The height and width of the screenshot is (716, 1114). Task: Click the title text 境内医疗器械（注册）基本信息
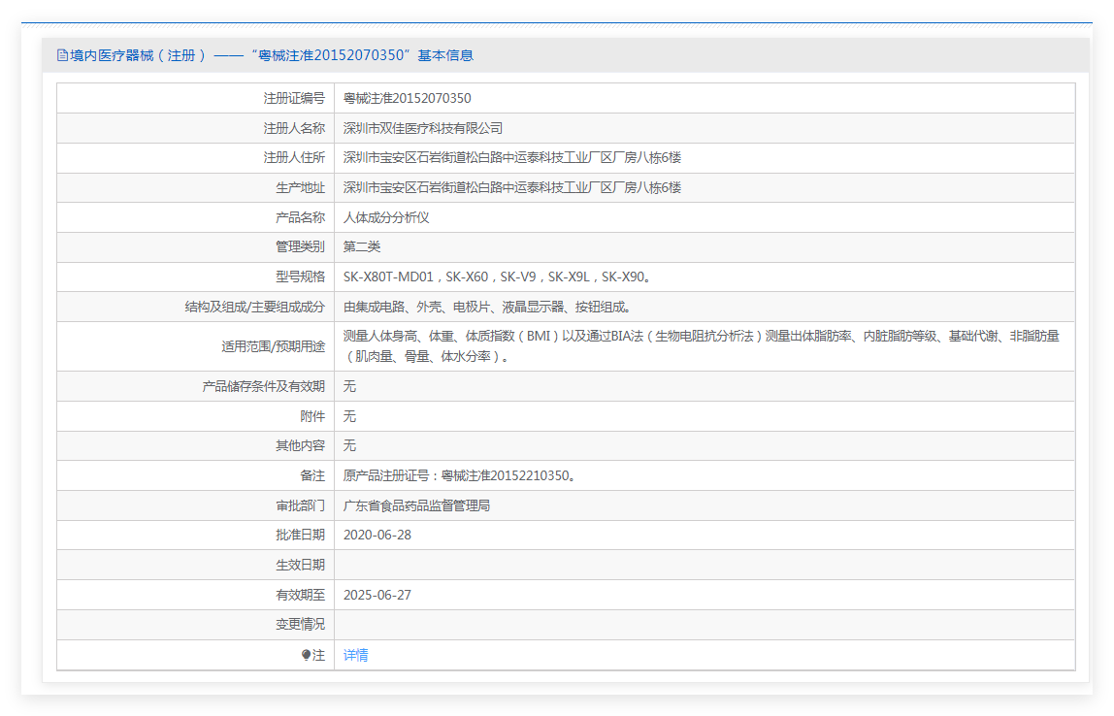point(272,55)
